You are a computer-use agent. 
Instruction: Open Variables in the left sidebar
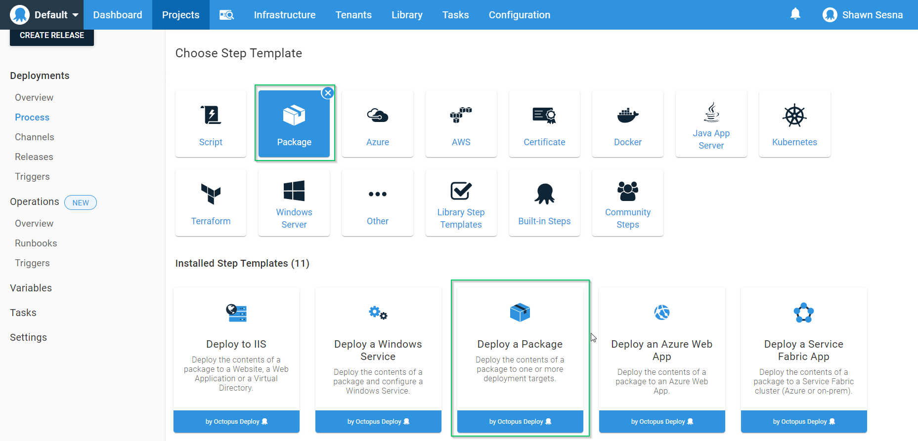[x=31, y=288]
